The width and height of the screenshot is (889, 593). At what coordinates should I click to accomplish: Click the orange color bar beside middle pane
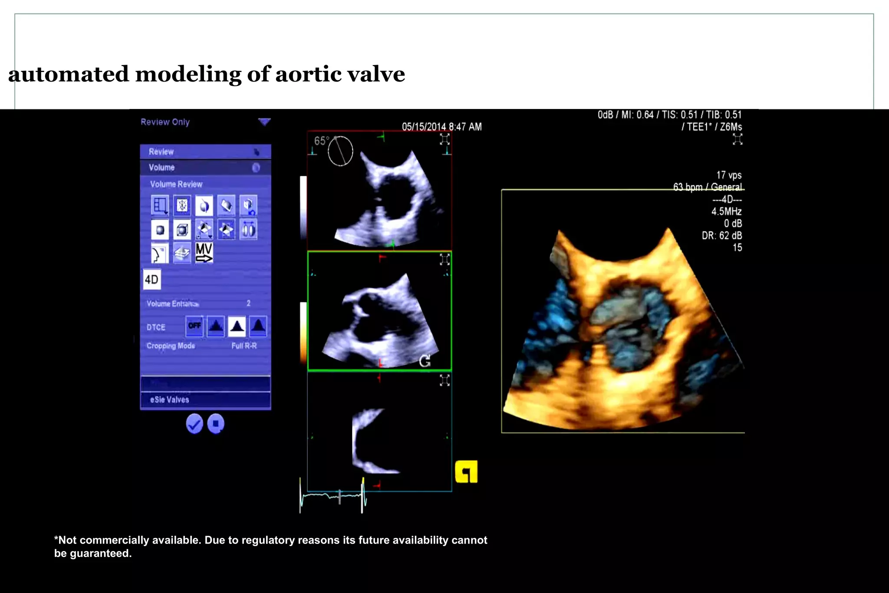(x=303, y=333)
